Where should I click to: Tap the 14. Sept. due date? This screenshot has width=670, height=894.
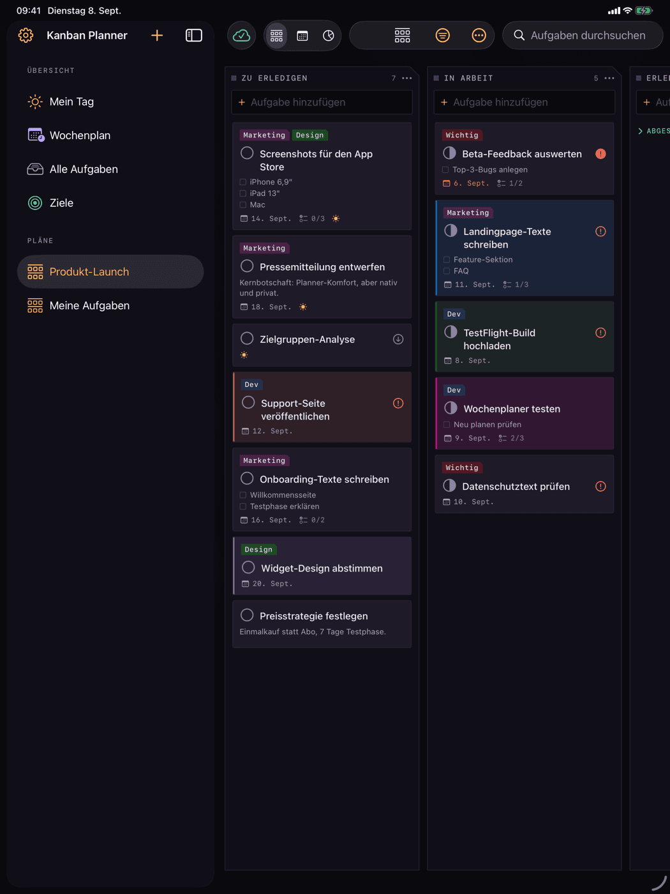point(265,218)
